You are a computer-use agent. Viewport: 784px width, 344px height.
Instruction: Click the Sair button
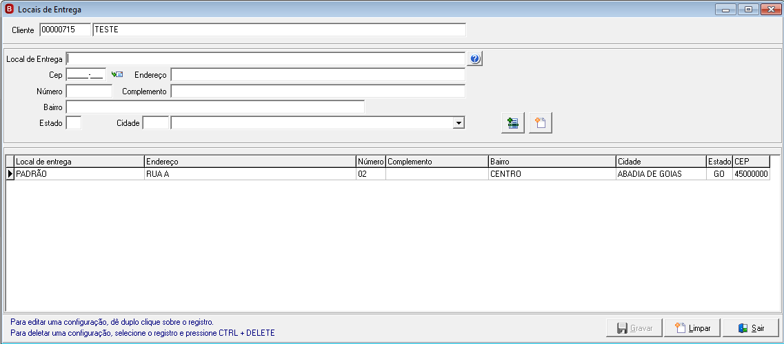pyautogui.click(x=751, y=328)
